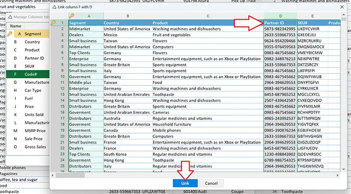Click the Segment header cell in grid
Screen dimensions: 351x194
86,23
